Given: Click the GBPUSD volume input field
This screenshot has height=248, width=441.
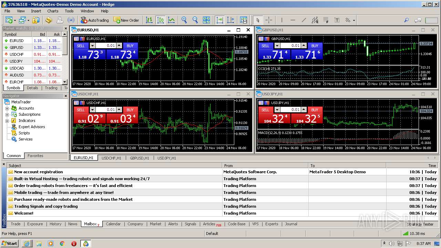Looking at the screenshot, I should 290,46.
